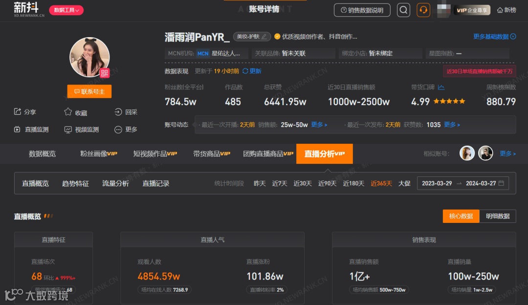Expand 更多基础数据

pyautogui.click(x=494, y=36)
